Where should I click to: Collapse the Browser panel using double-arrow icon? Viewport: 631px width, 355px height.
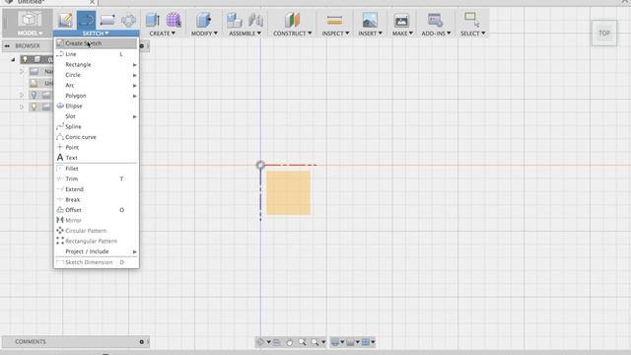pyautogui.click(x=7, y=46)
